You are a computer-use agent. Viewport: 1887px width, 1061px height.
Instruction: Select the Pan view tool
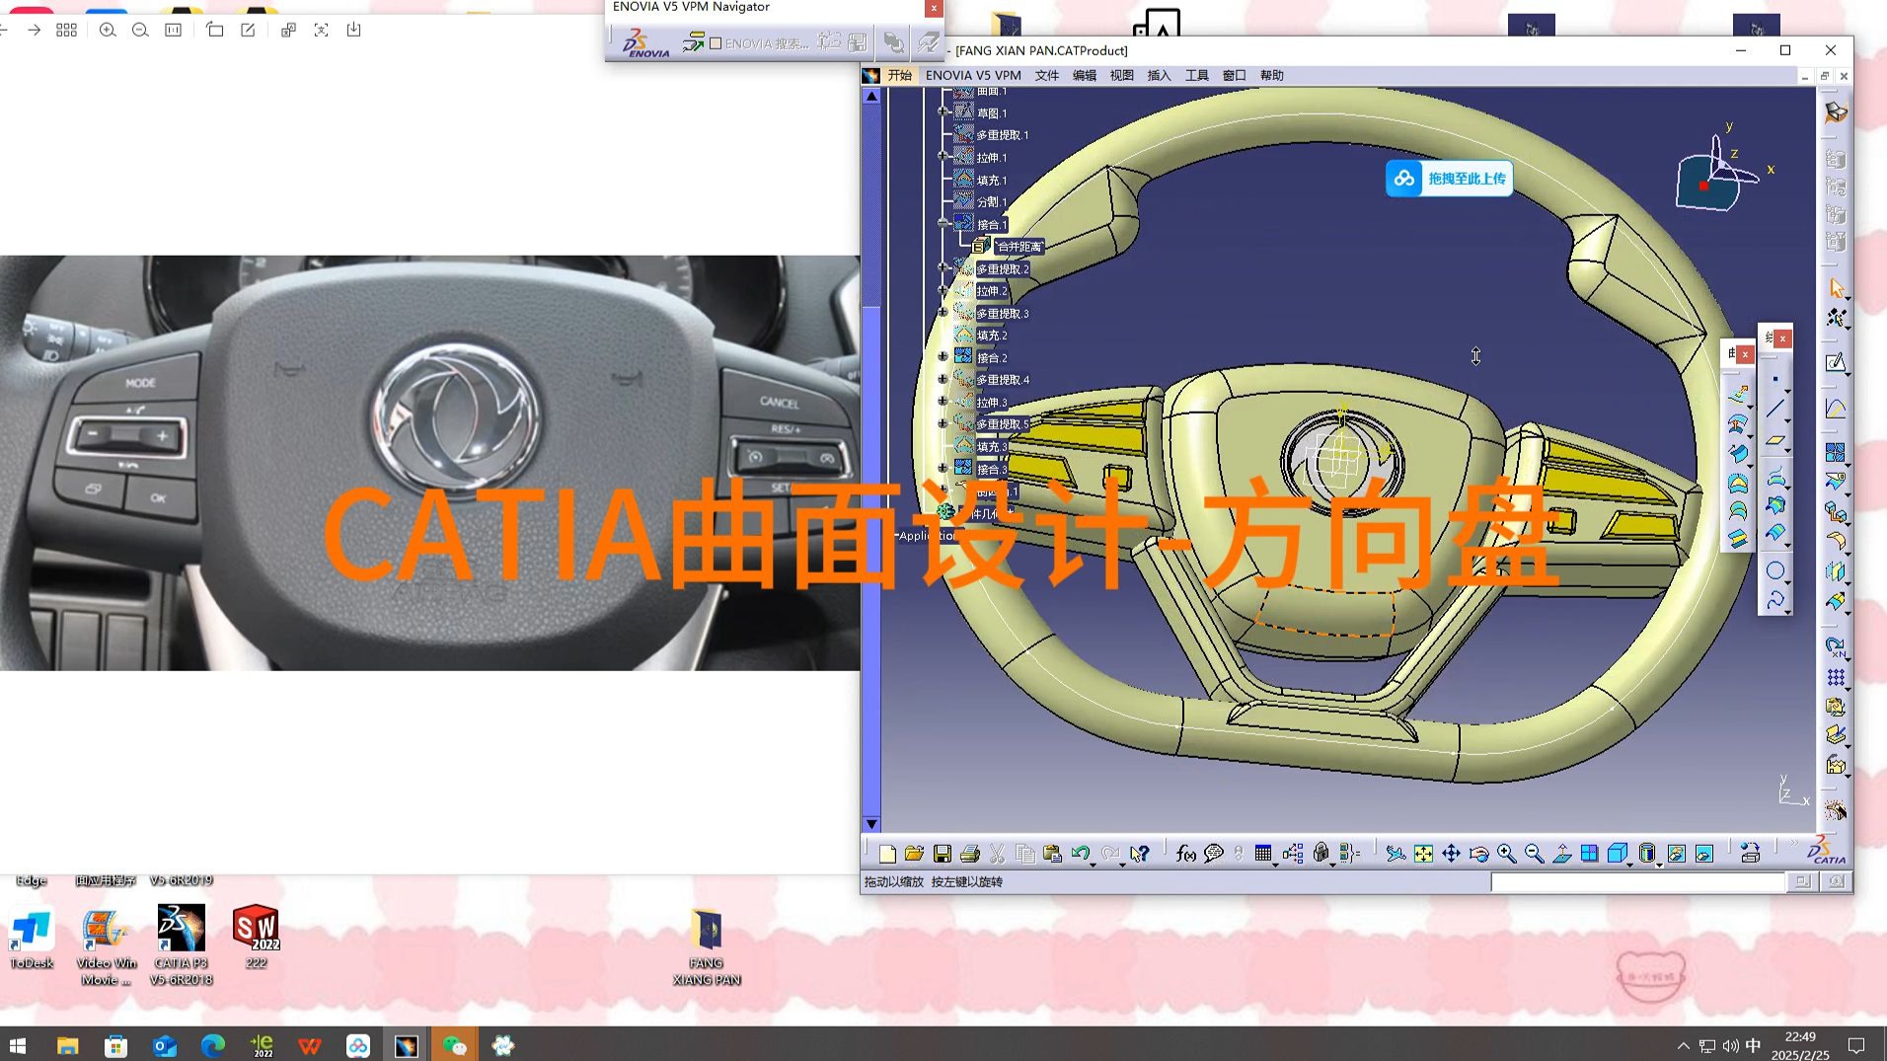pos(1451,854)
